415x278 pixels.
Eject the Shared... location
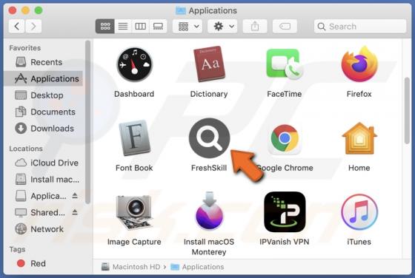pyautogui.click(x=75, y=212)
